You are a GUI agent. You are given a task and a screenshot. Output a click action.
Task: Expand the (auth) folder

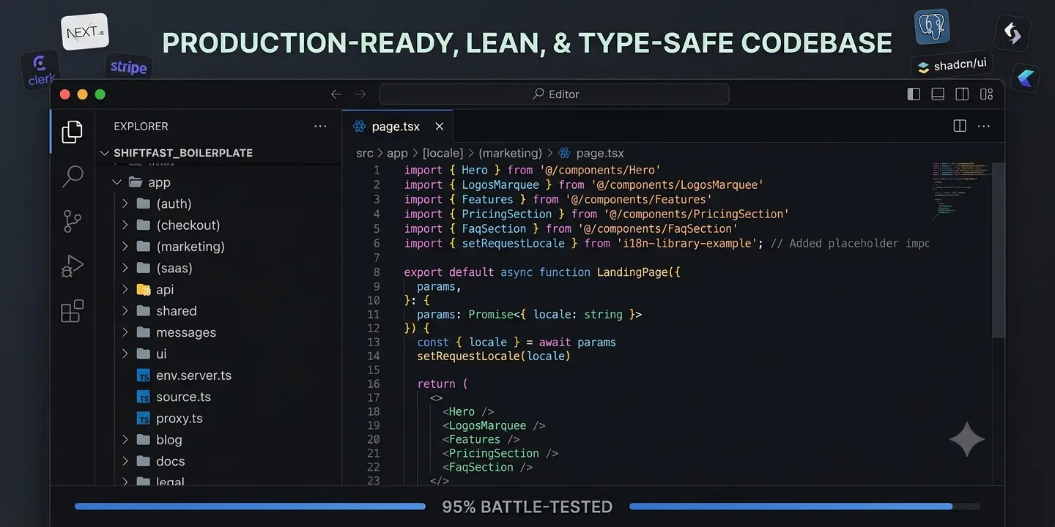[x=125, y=203]
